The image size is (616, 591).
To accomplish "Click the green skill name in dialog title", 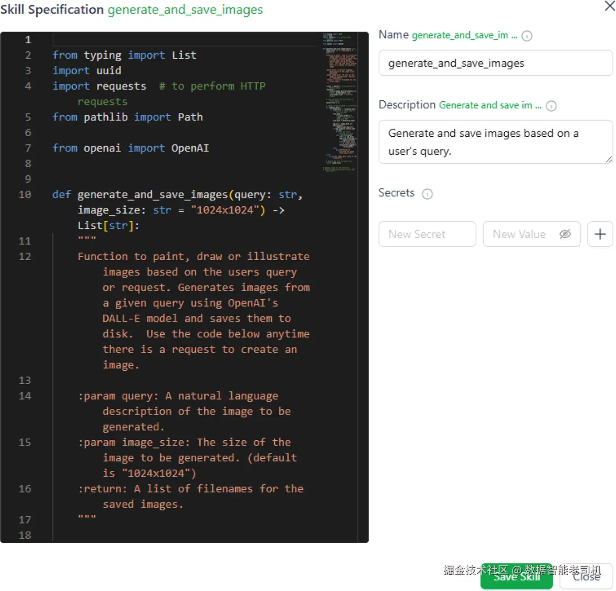I will (x=185, y=10).
